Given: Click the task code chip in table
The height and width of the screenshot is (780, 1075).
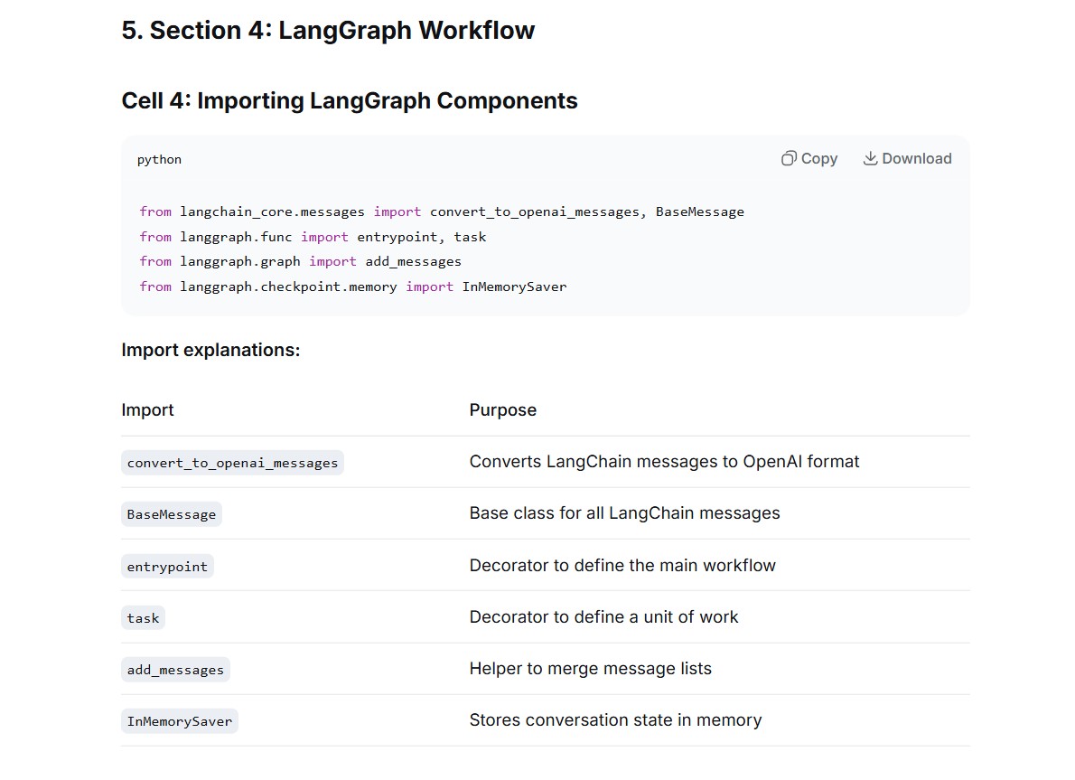Looking at the screenshot, I should (x=143, y=617).
